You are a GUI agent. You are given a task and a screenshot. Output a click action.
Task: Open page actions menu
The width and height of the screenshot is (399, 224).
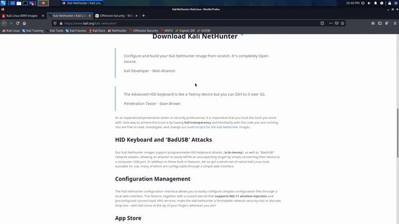click(x=330, y=23)
